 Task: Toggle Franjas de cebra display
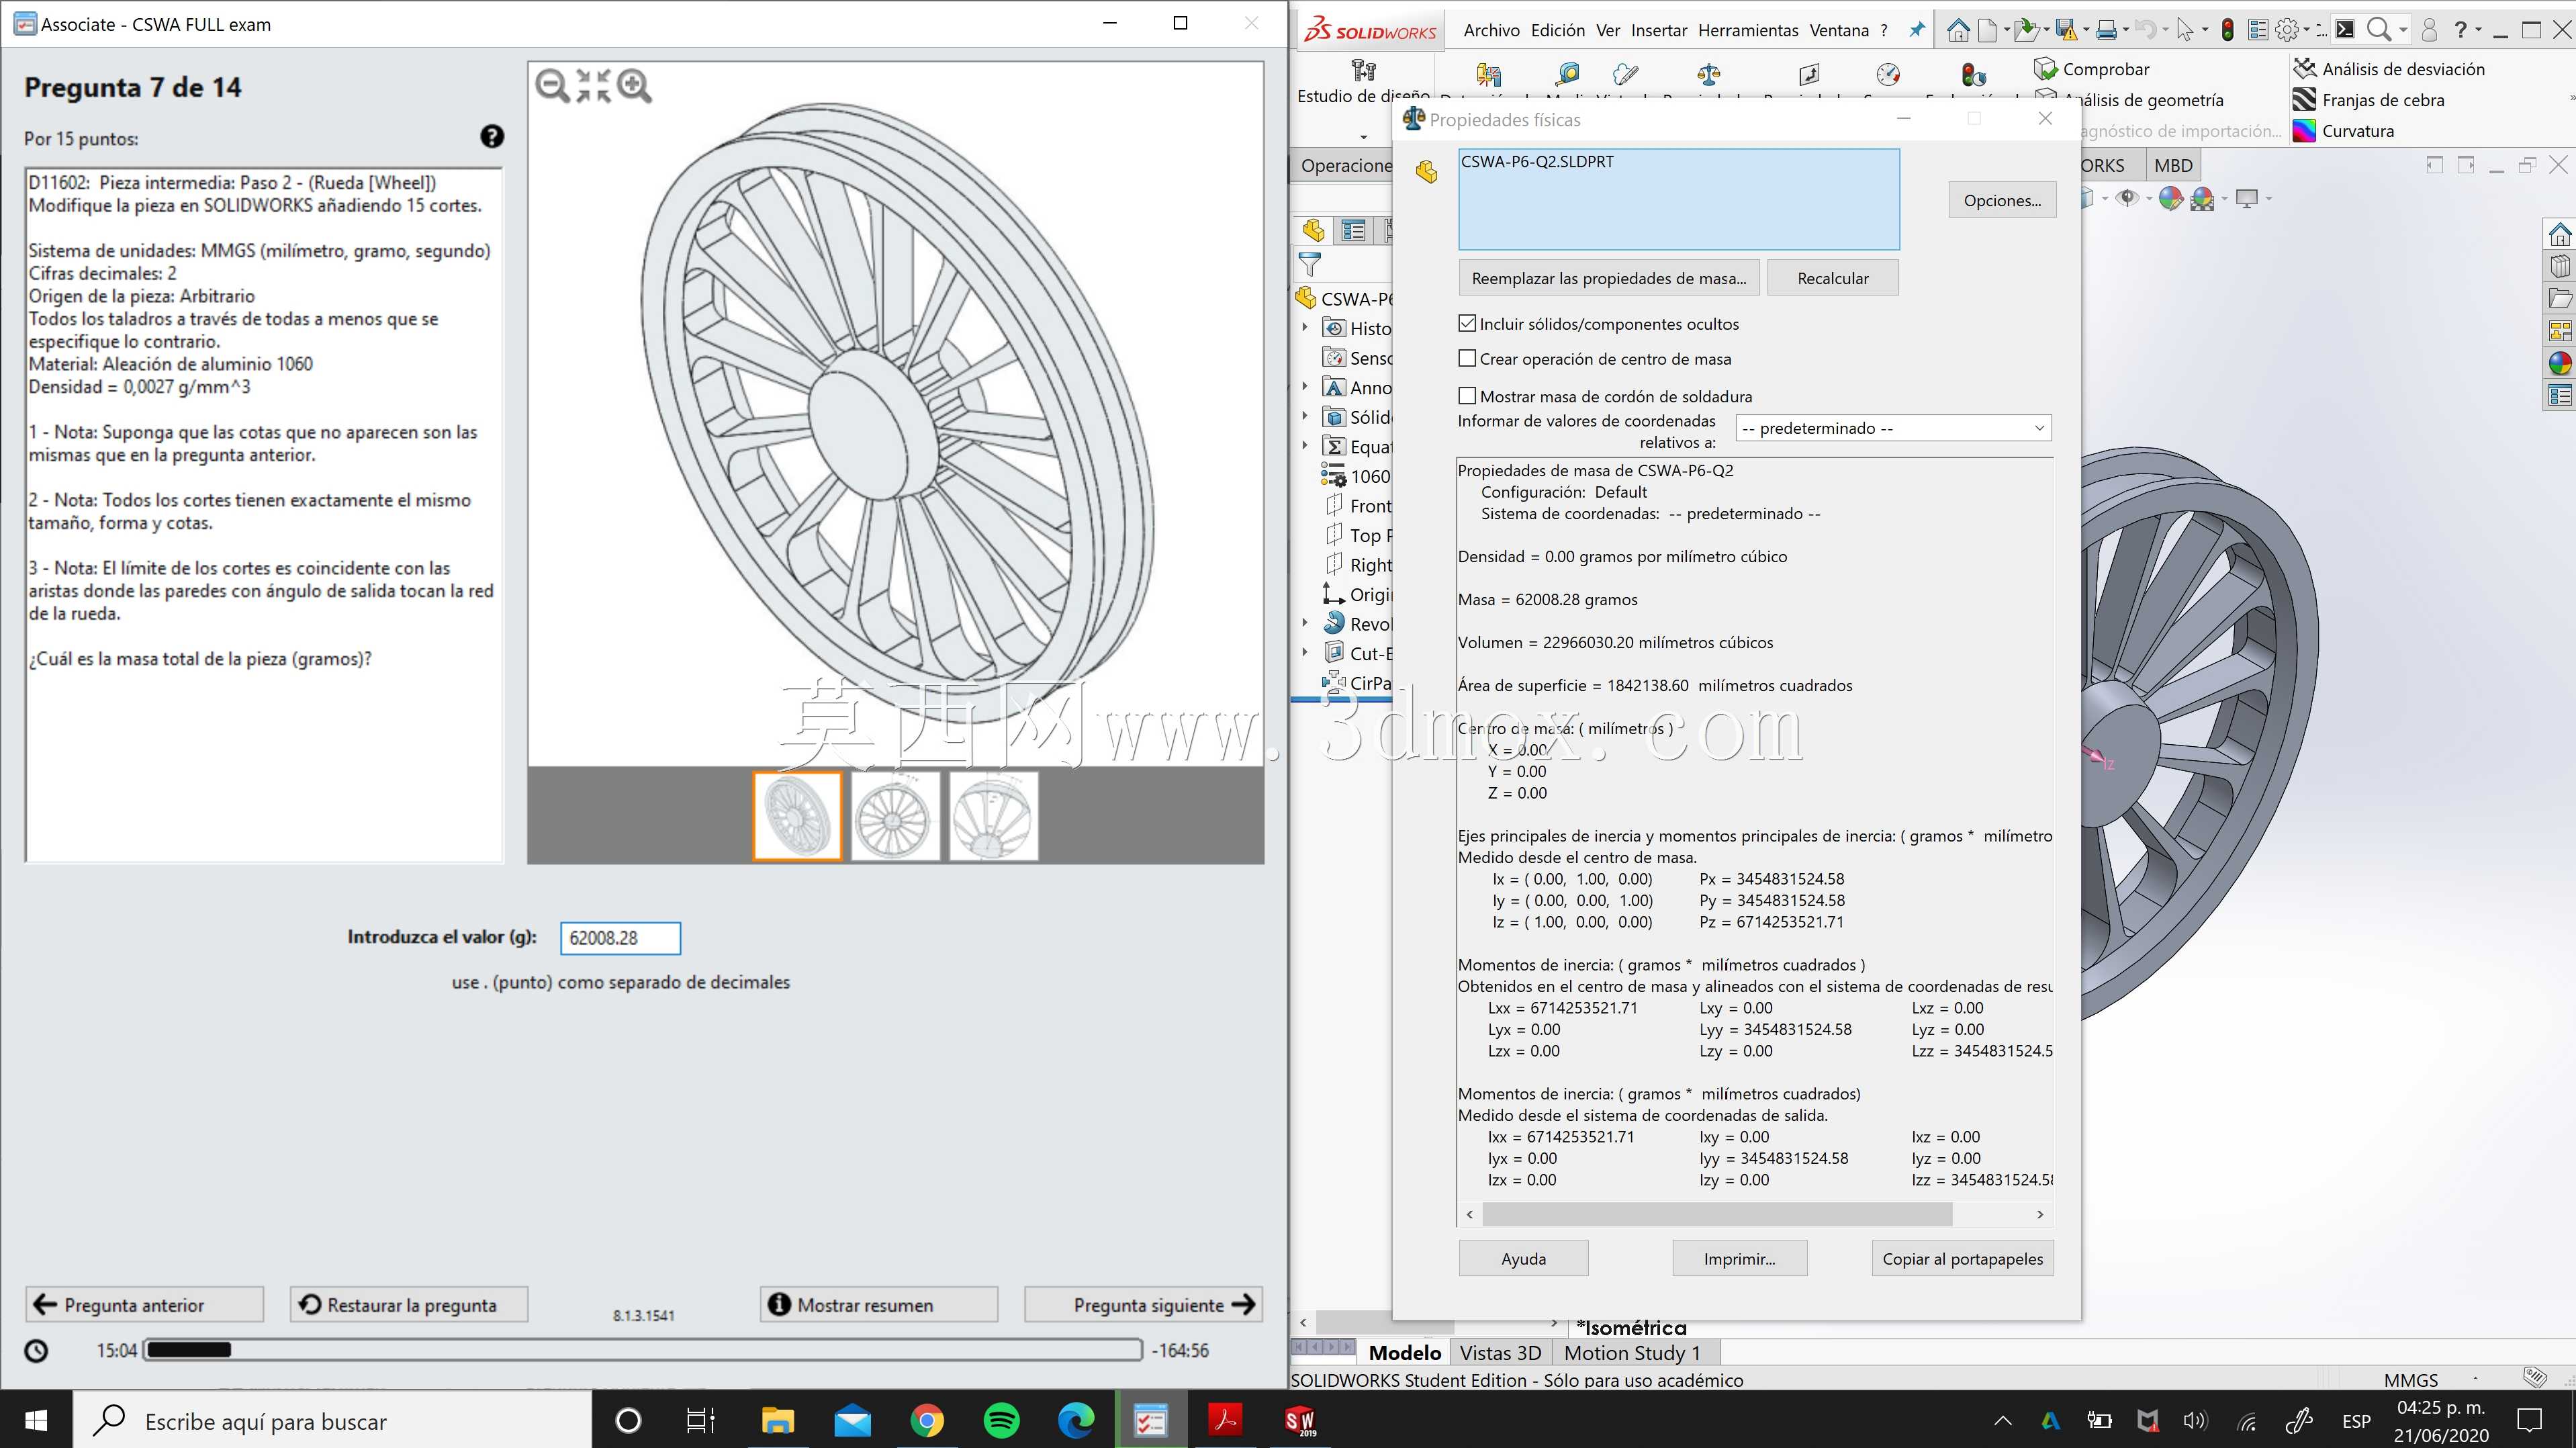pos(2368,100)
